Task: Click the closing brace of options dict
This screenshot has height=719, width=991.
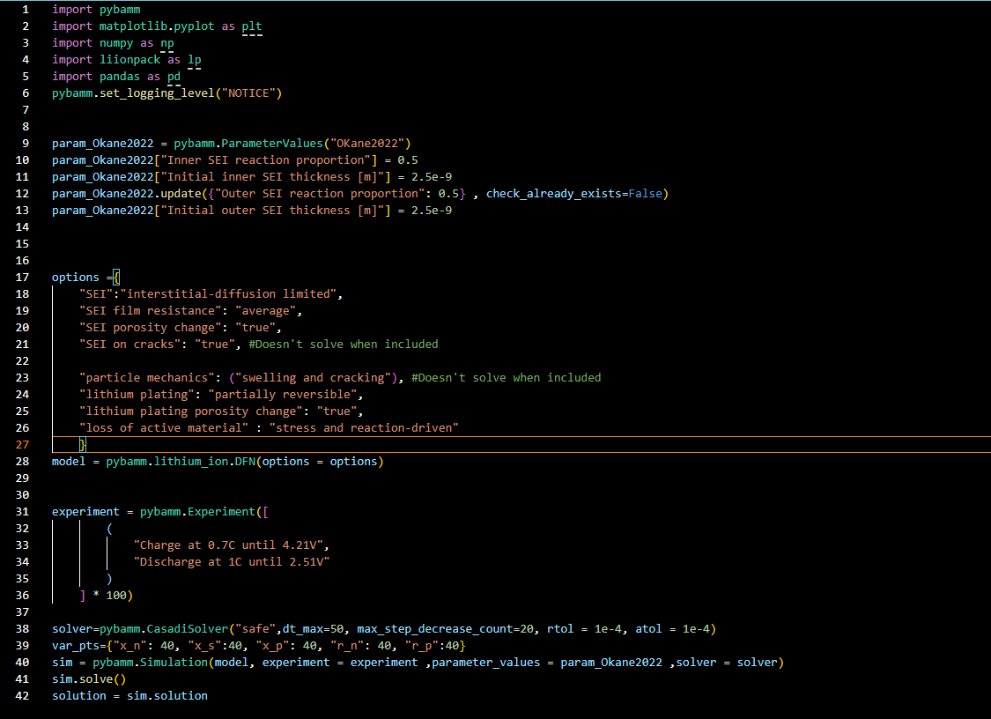Action: click(x=82, y=445)
